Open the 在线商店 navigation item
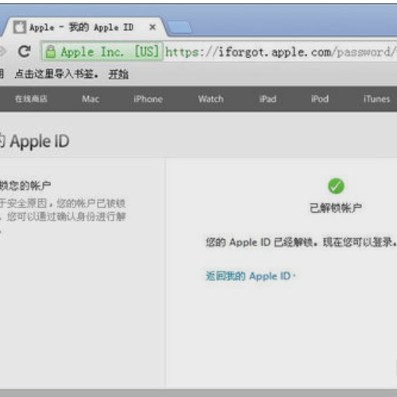This screenshot has height=397, width=397. click(x=31, y=99)
